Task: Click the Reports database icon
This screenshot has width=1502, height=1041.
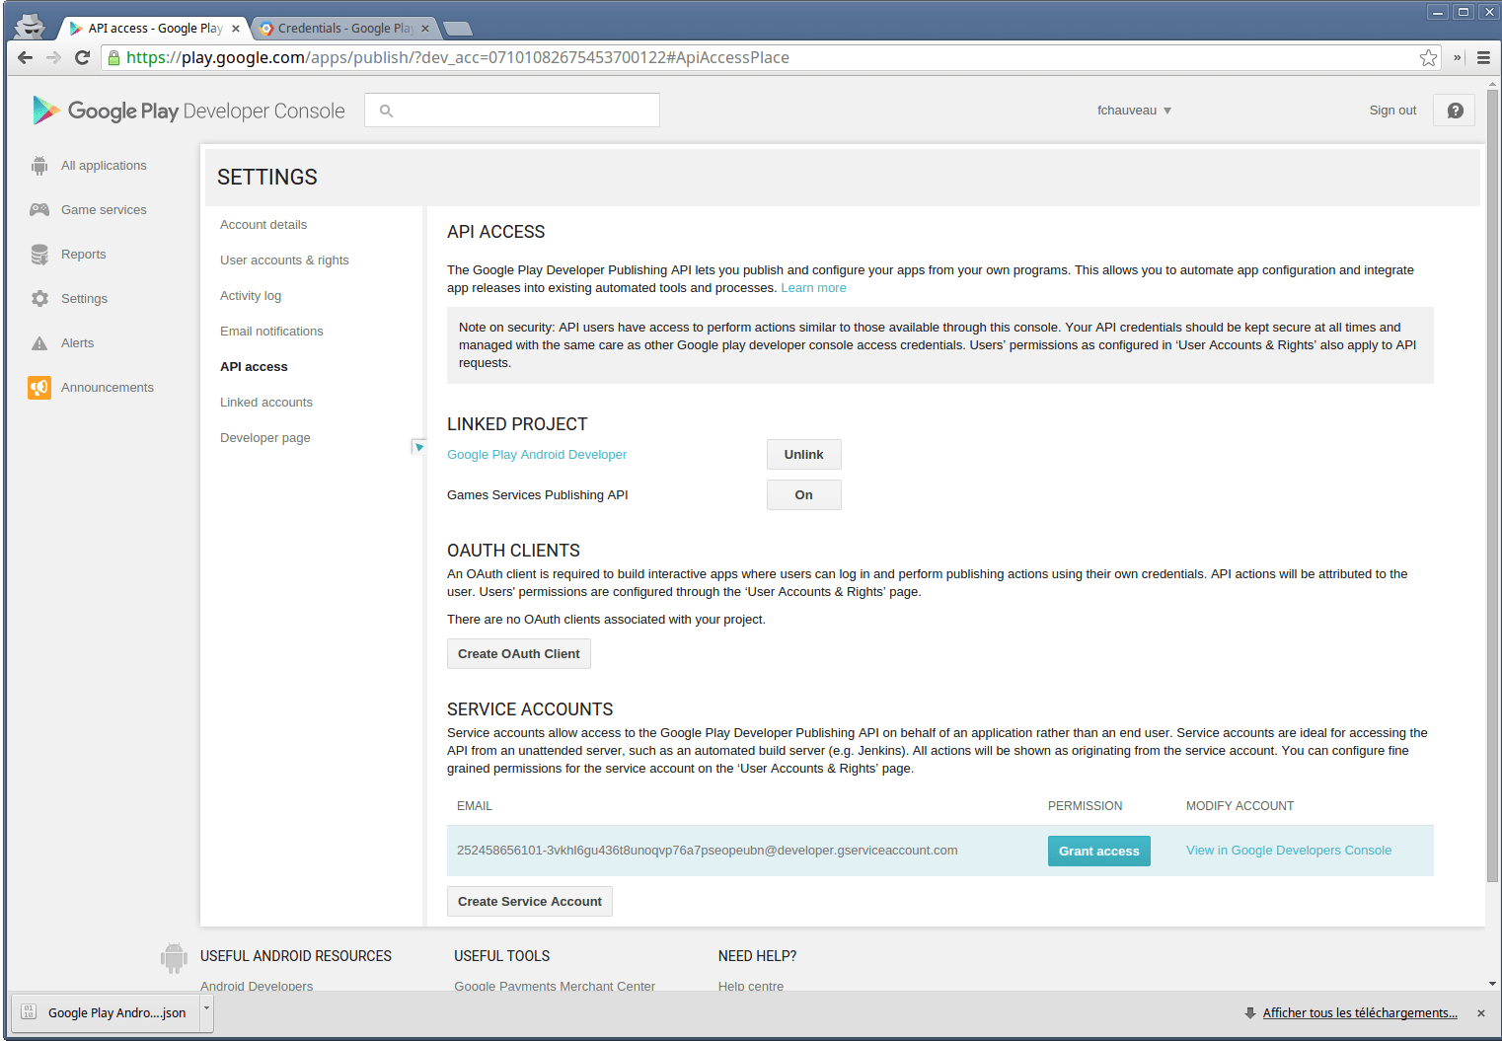Action: pyautogui.click(x=39, y=255)
